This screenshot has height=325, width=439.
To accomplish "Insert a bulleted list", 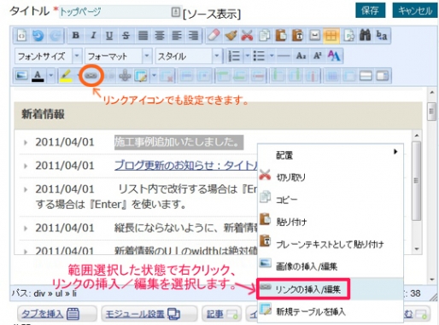I will click(259, 56).
